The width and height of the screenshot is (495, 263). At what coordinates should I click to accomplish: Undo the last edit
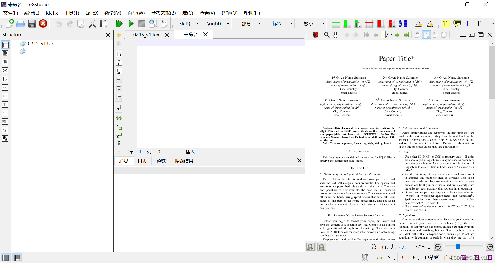pos(59,23)
